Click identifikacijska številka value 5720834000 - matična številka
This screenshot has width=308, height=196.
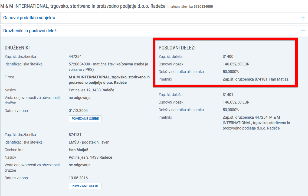(x=109, y=67)
